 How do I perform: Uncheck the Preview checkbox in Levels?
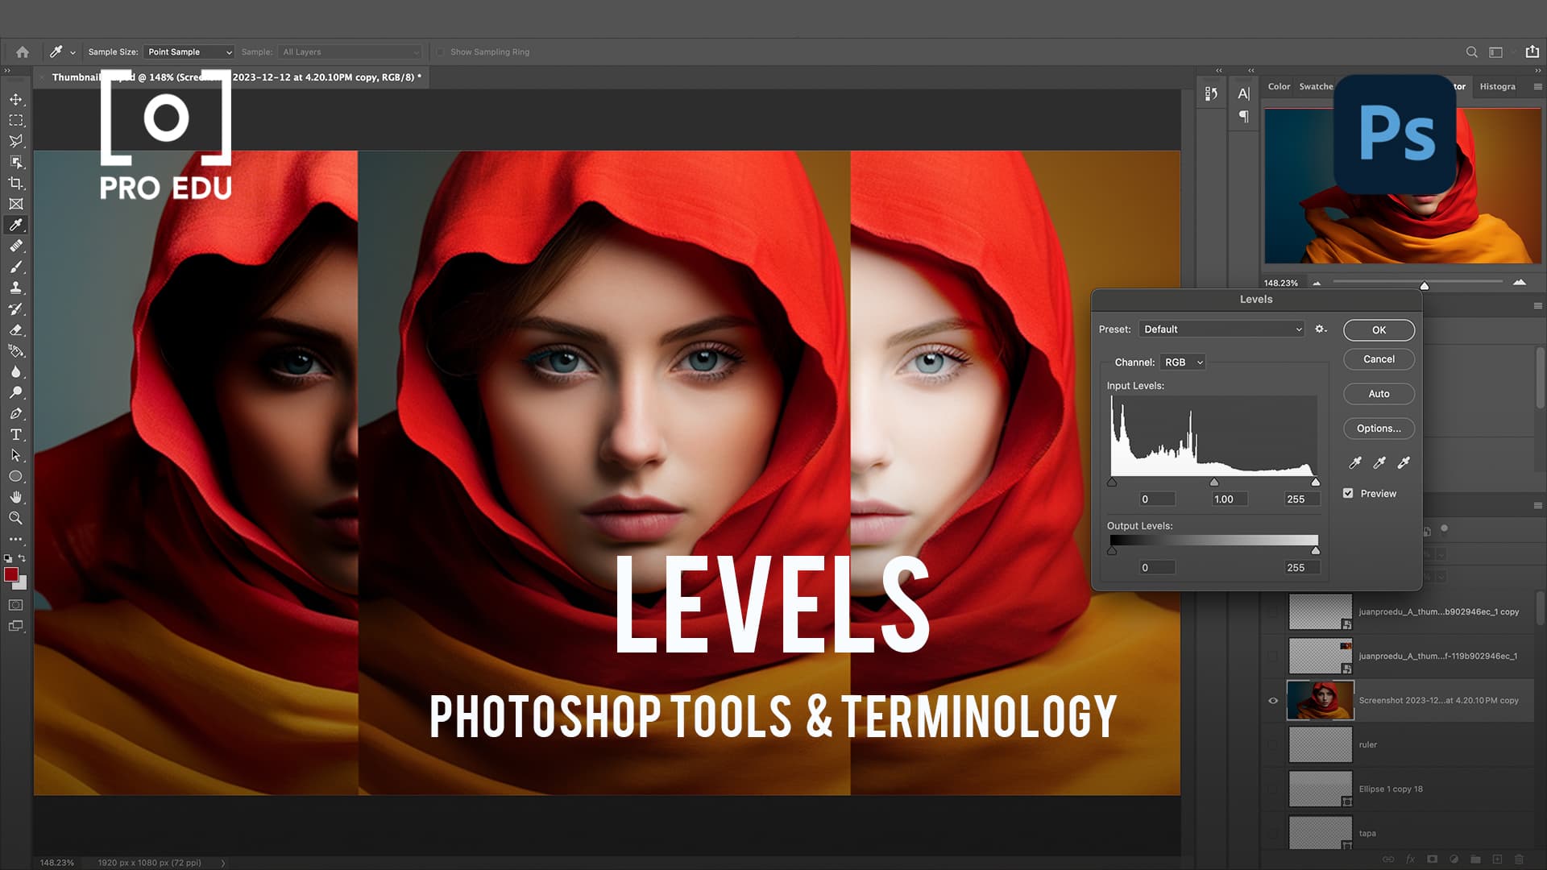[1349, 493]
